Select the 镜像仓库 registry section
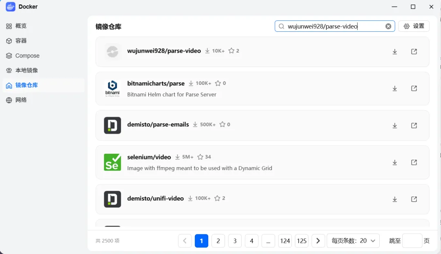This screenshot has width=441, height=254. tap(44, 85)
